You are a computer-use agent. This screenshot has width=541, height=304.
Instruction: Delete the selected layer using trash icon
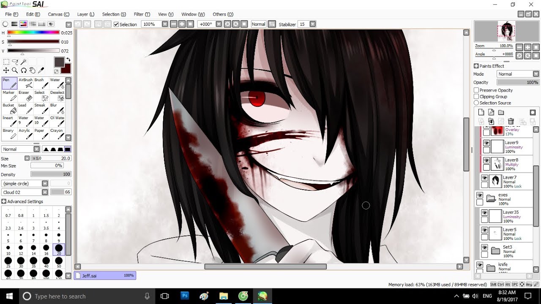pyautogui.click(x=511, y=122)
